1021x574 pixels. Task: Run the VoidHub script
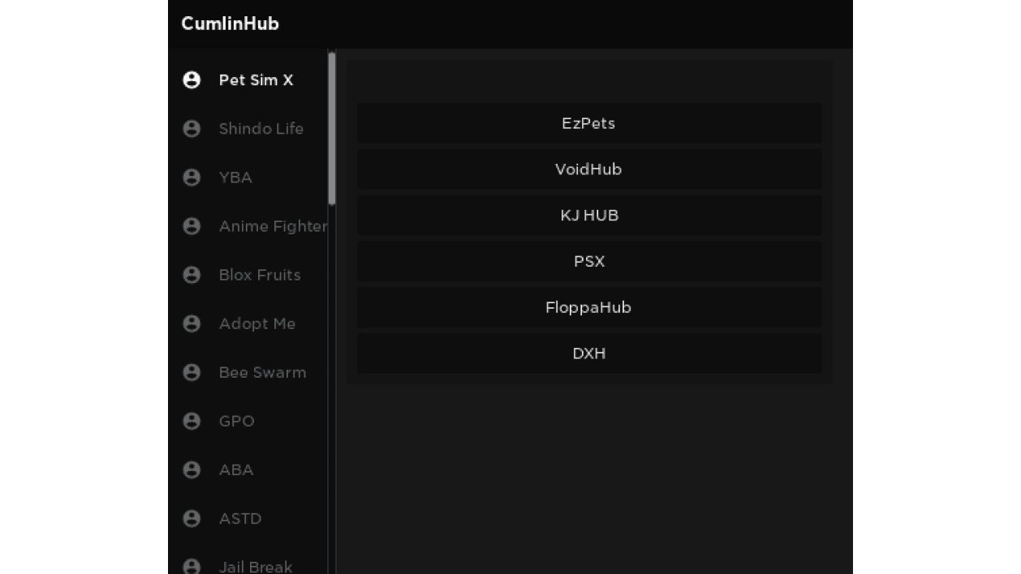pyautogui.click(x=589, y=169)
